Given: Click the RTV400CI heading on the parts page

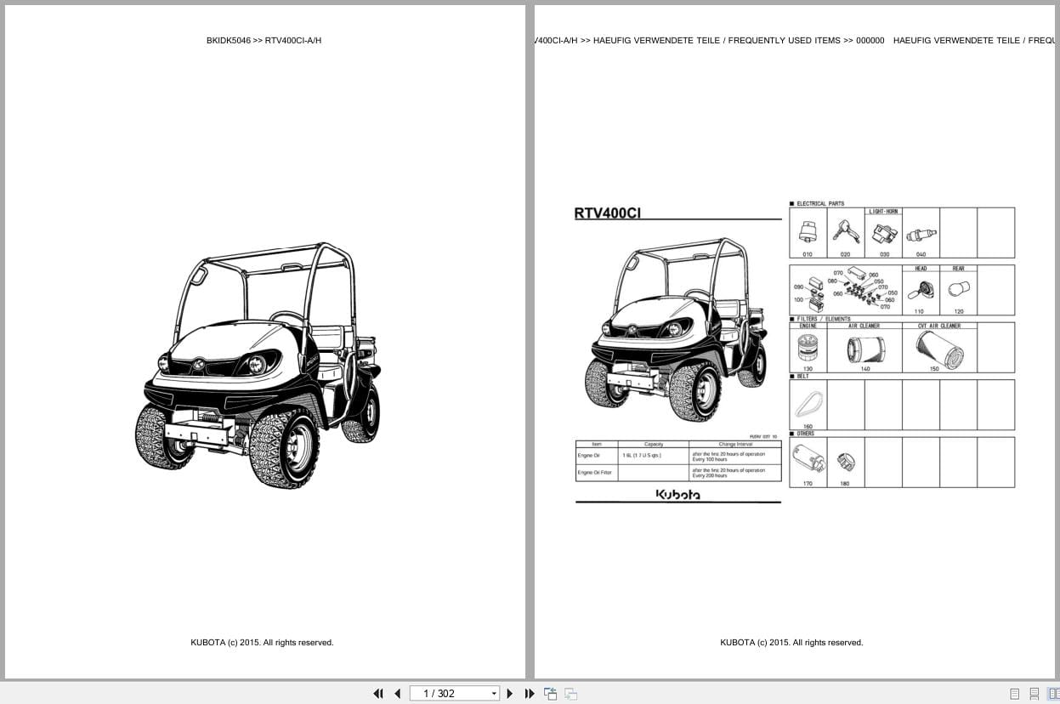Looking at the screenshot, I should [x=607, y=213].
